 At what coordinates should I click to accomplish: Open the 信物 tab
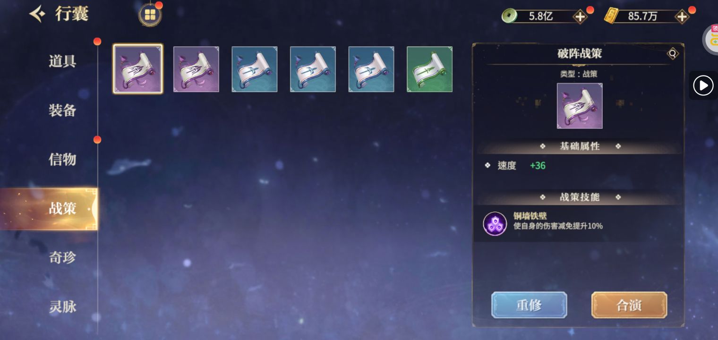pyautogui.click(x=62, y=160)
